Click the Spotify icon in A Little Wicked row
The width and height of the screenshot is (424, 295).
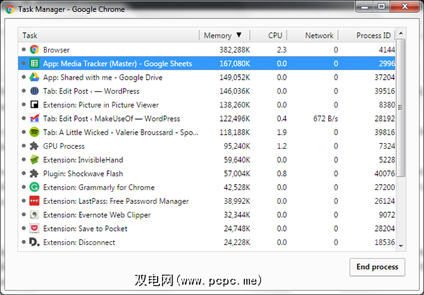(x=34, y=132)
